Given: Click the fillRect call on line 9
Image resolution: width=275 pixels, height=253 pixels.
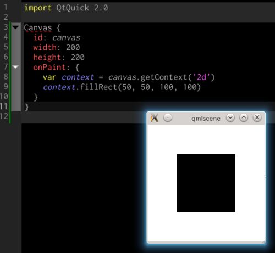Looking at the screenshot, I should point(98,87).
